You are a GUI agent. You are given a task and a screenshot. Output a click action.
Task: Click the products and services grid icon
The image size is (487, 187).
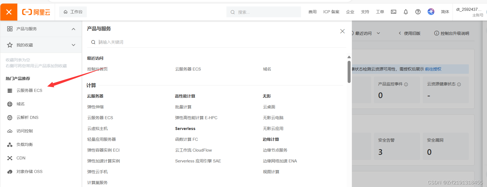pyautogui.click(x=10, y=29)
